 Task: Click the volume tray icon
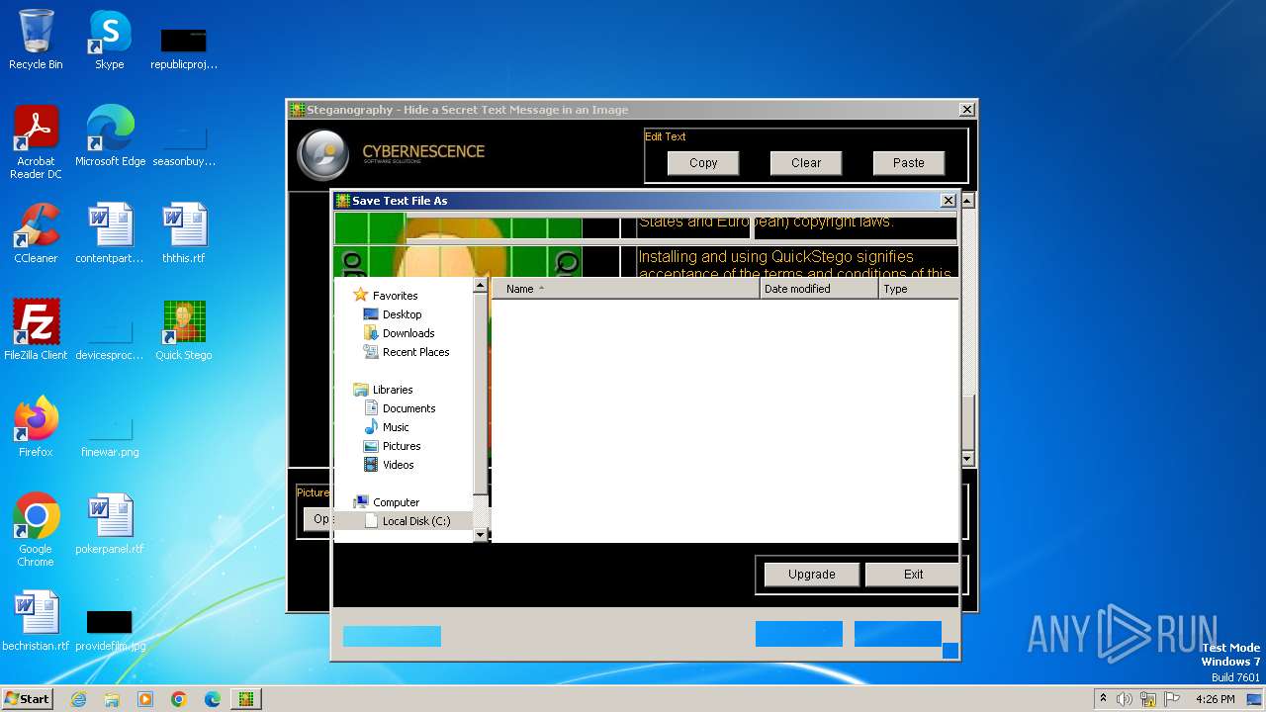(x=1125, y=699)
